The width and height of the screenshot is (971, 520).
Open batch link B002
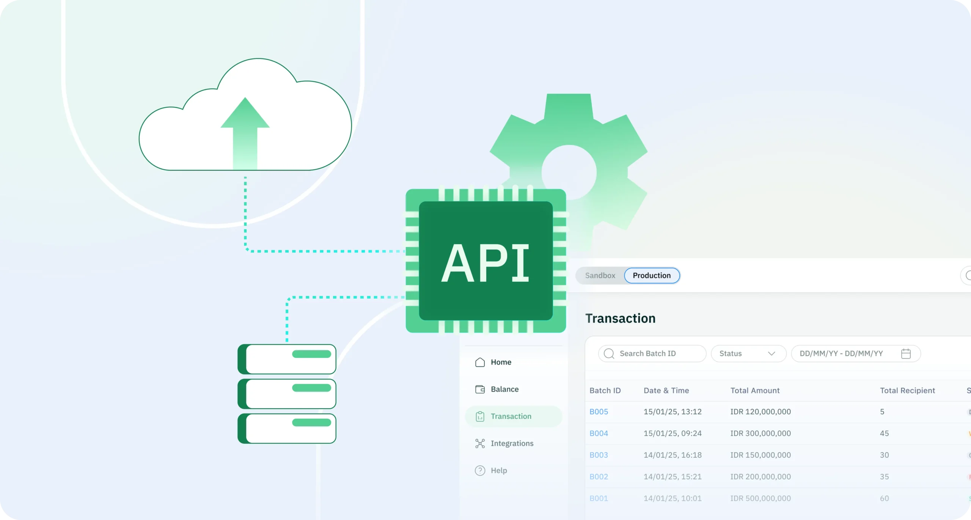(599, 476)
